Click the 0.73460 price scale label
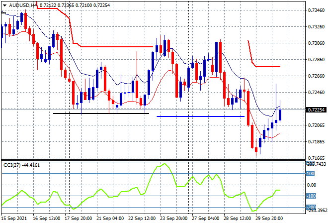Viewport: 328px width, 224px height. 316,10
